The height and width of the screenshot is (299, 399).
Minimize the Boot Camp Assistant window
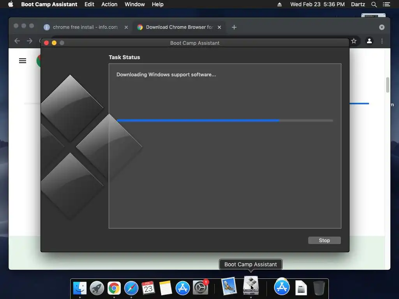coord(54,43)
